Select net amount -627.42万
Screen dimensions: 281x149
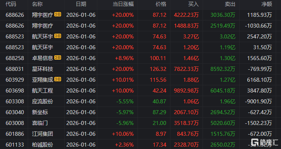[260, 112]
